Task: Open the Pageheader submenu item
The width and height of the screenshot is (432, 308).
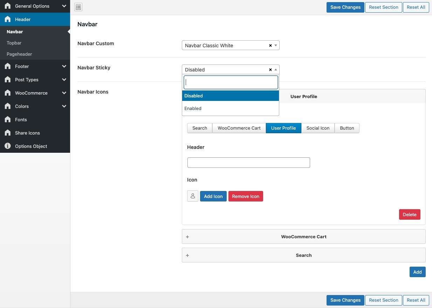Action: coord(19,54)
